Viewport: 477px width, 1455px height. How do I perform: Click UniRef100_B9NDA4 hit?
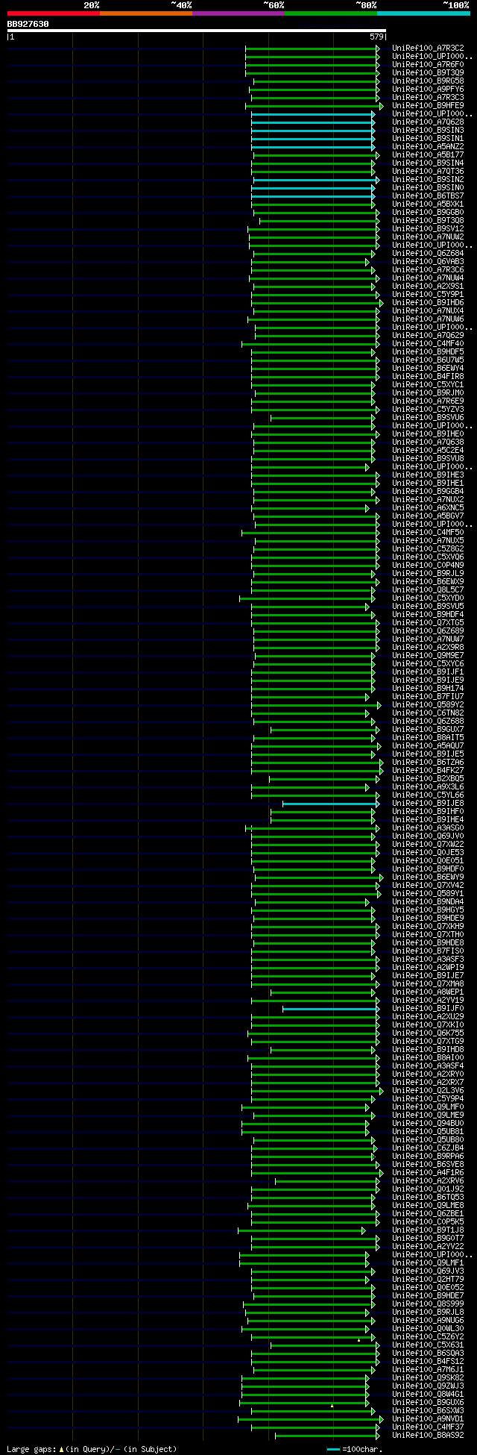[x=428, y=902]
